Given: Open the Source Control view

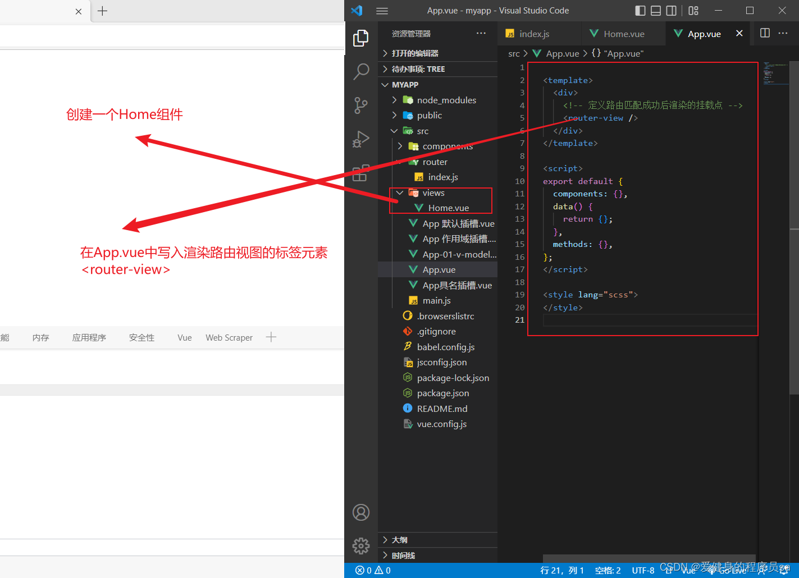Looking at the screenshot, I should 360,105.
